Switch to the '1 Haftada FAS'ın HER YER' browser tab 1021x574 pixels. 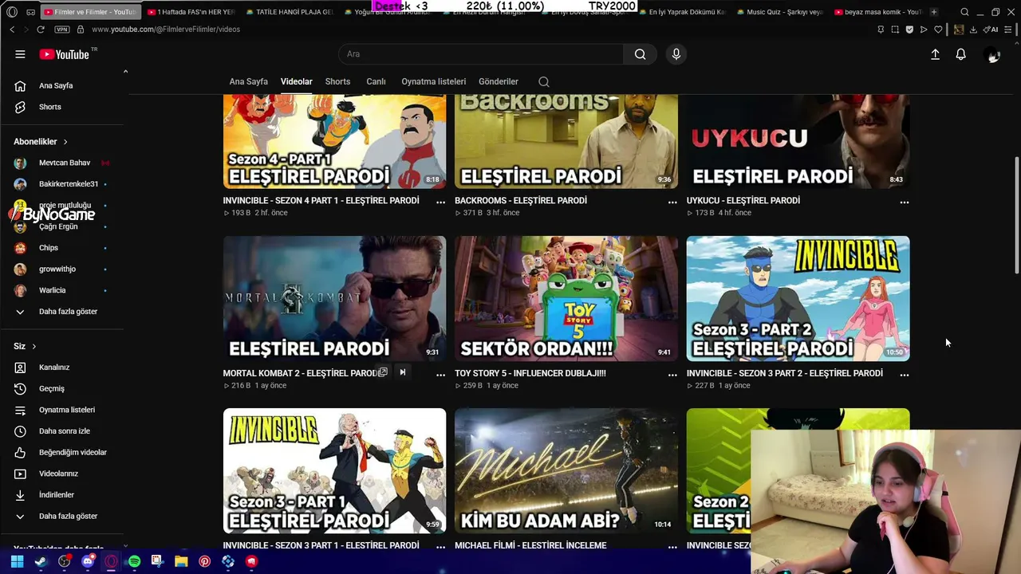(191, 12)
